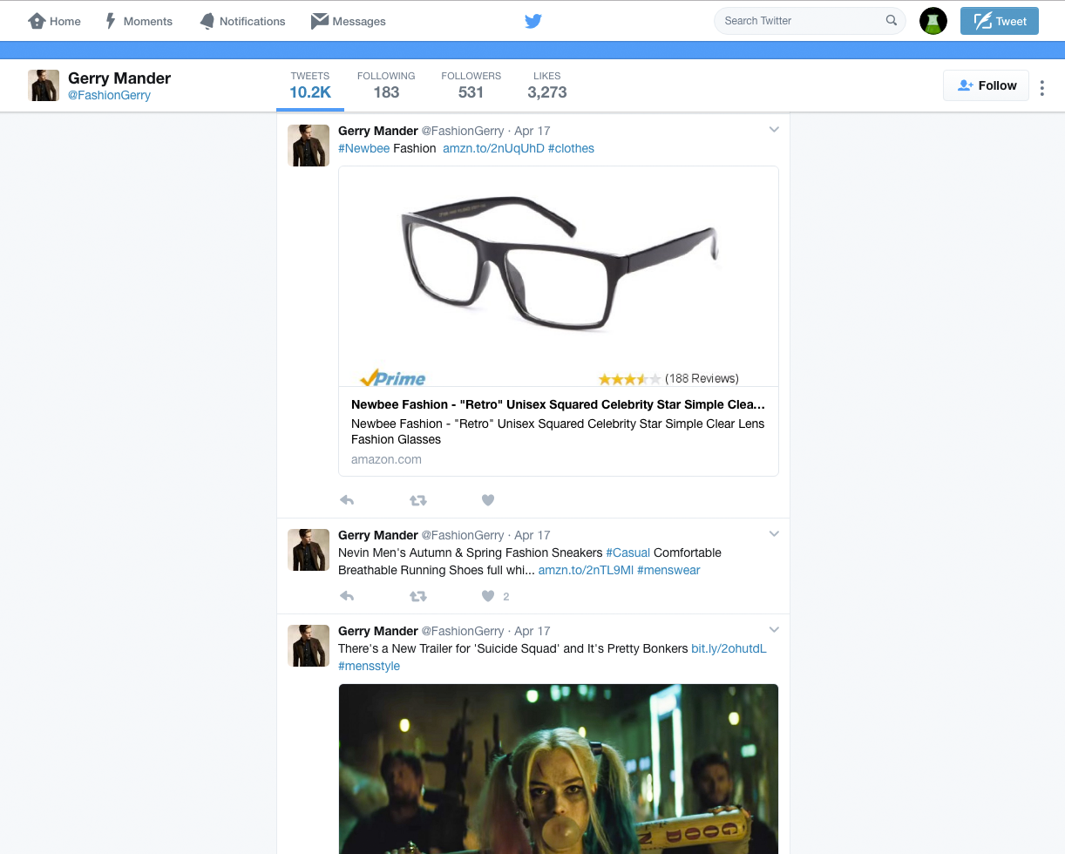The height and width of the screenshot is (854, 1065).
Task: Click Gerry Mander's profile header avatar
Action: (x=44, y=85)
